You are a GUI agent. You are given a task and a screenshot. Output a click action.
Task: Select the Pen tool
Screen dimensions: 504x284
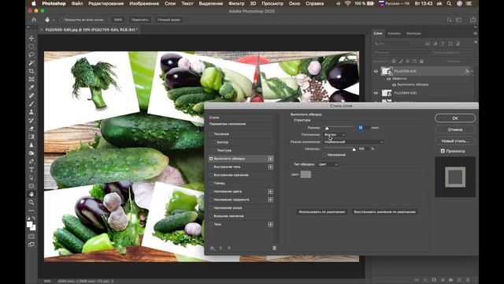pyautogui.click(x=31, y=161)
